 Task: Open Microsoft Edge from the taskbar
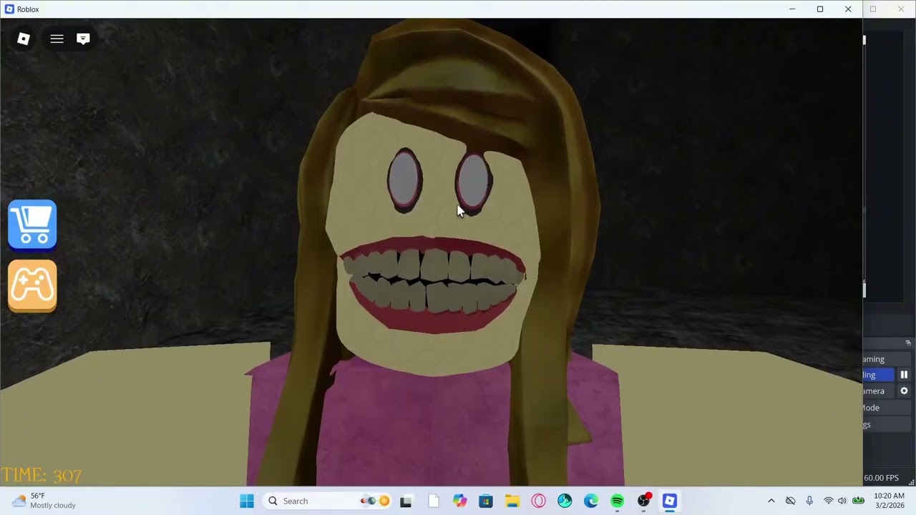pyautogui.click(x=591, y=501)
